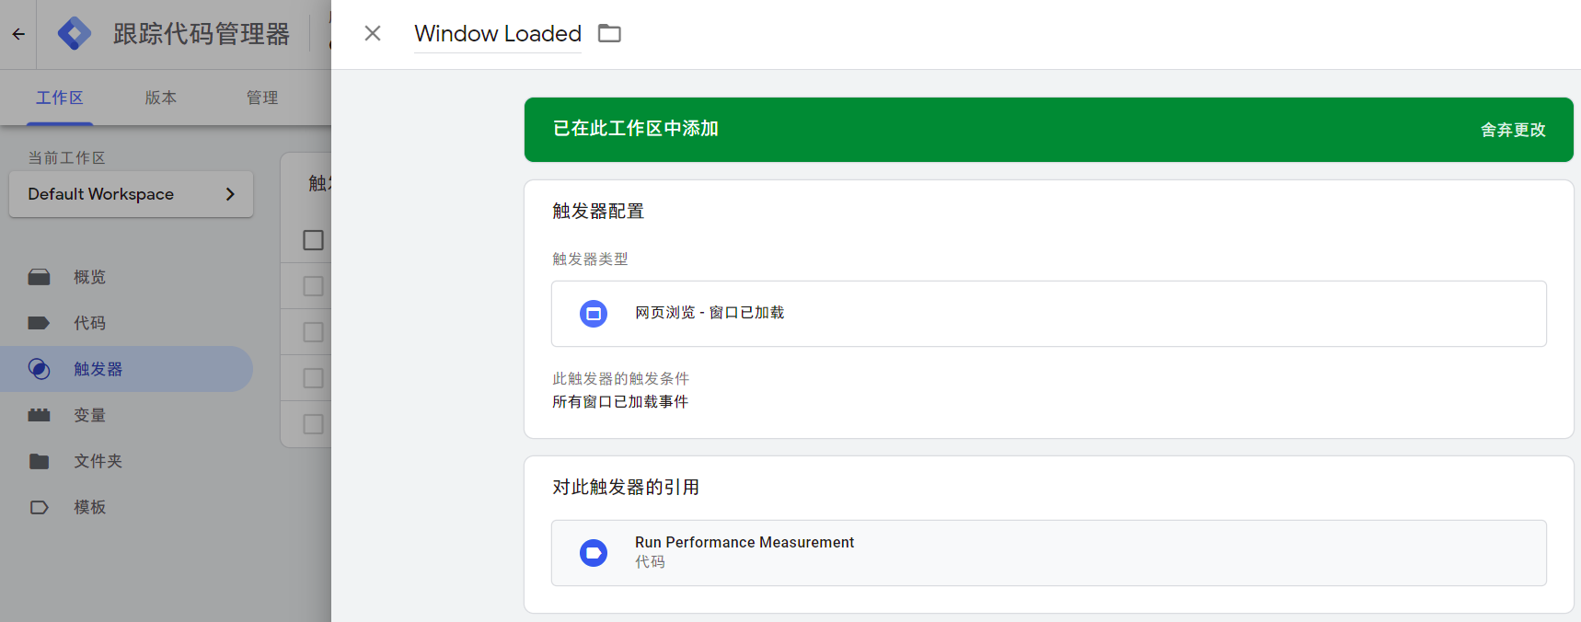Viewport: 1581px width, 622px height.
Task: Open 变量 in the sidebar
Action: click(126, 415)
